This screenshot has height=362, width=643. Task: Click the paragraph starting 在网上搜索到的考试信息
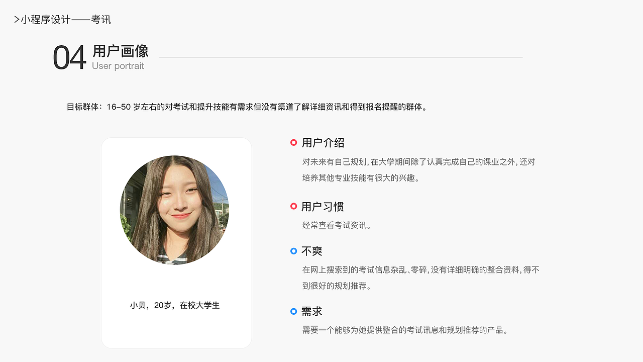[421, 278]
